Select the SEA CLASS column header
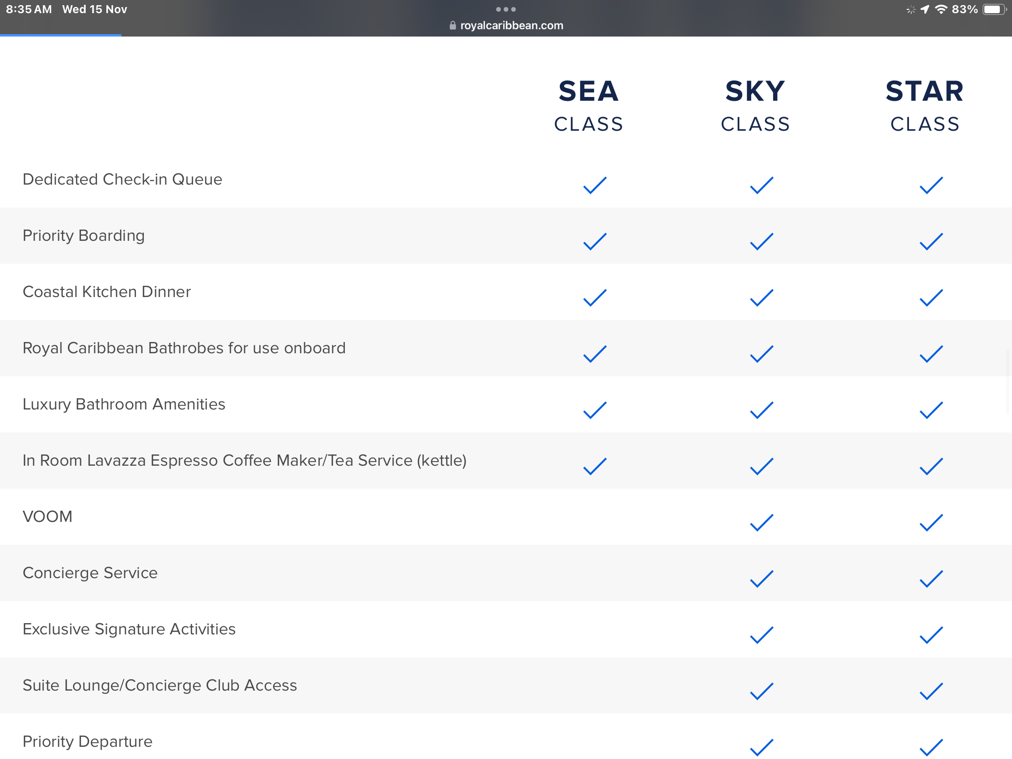This screenshot has height=759, width=1012. [589, 106]
